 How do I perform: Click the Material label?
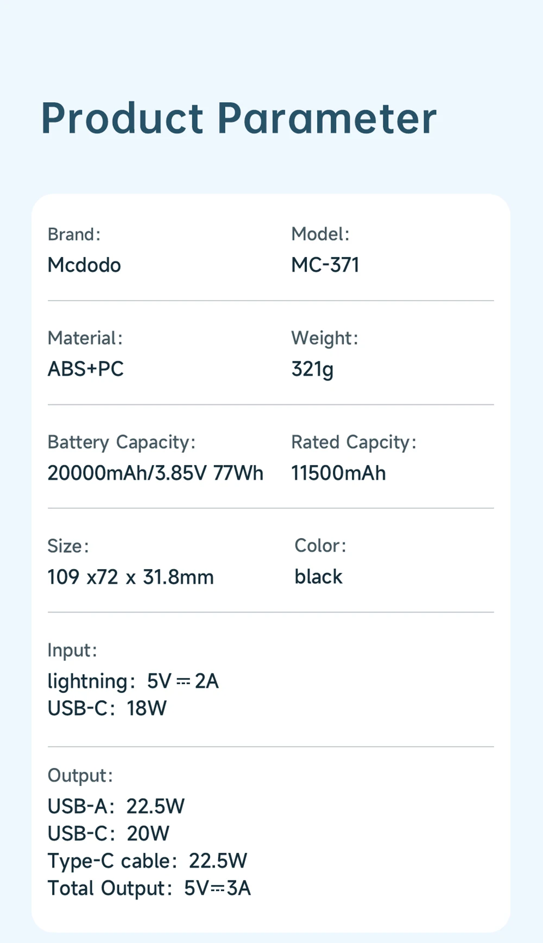(x=85, y=338)
